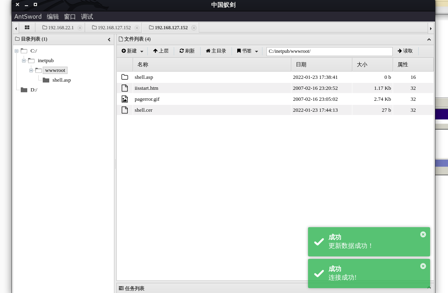Collapse the wwwroot tree node
Image resolution: width=448 pixels, height=293 pixels.
coord(31,70)
